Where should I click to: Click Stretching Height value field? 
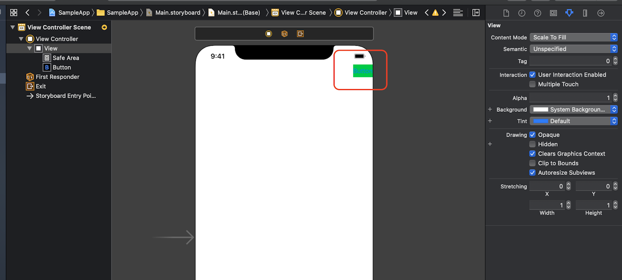[594, 205]
